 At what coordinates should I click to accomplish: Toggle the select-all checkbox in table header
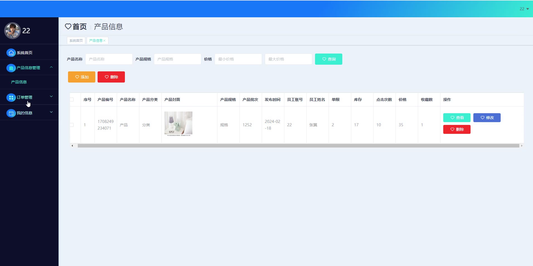point(72,100)
